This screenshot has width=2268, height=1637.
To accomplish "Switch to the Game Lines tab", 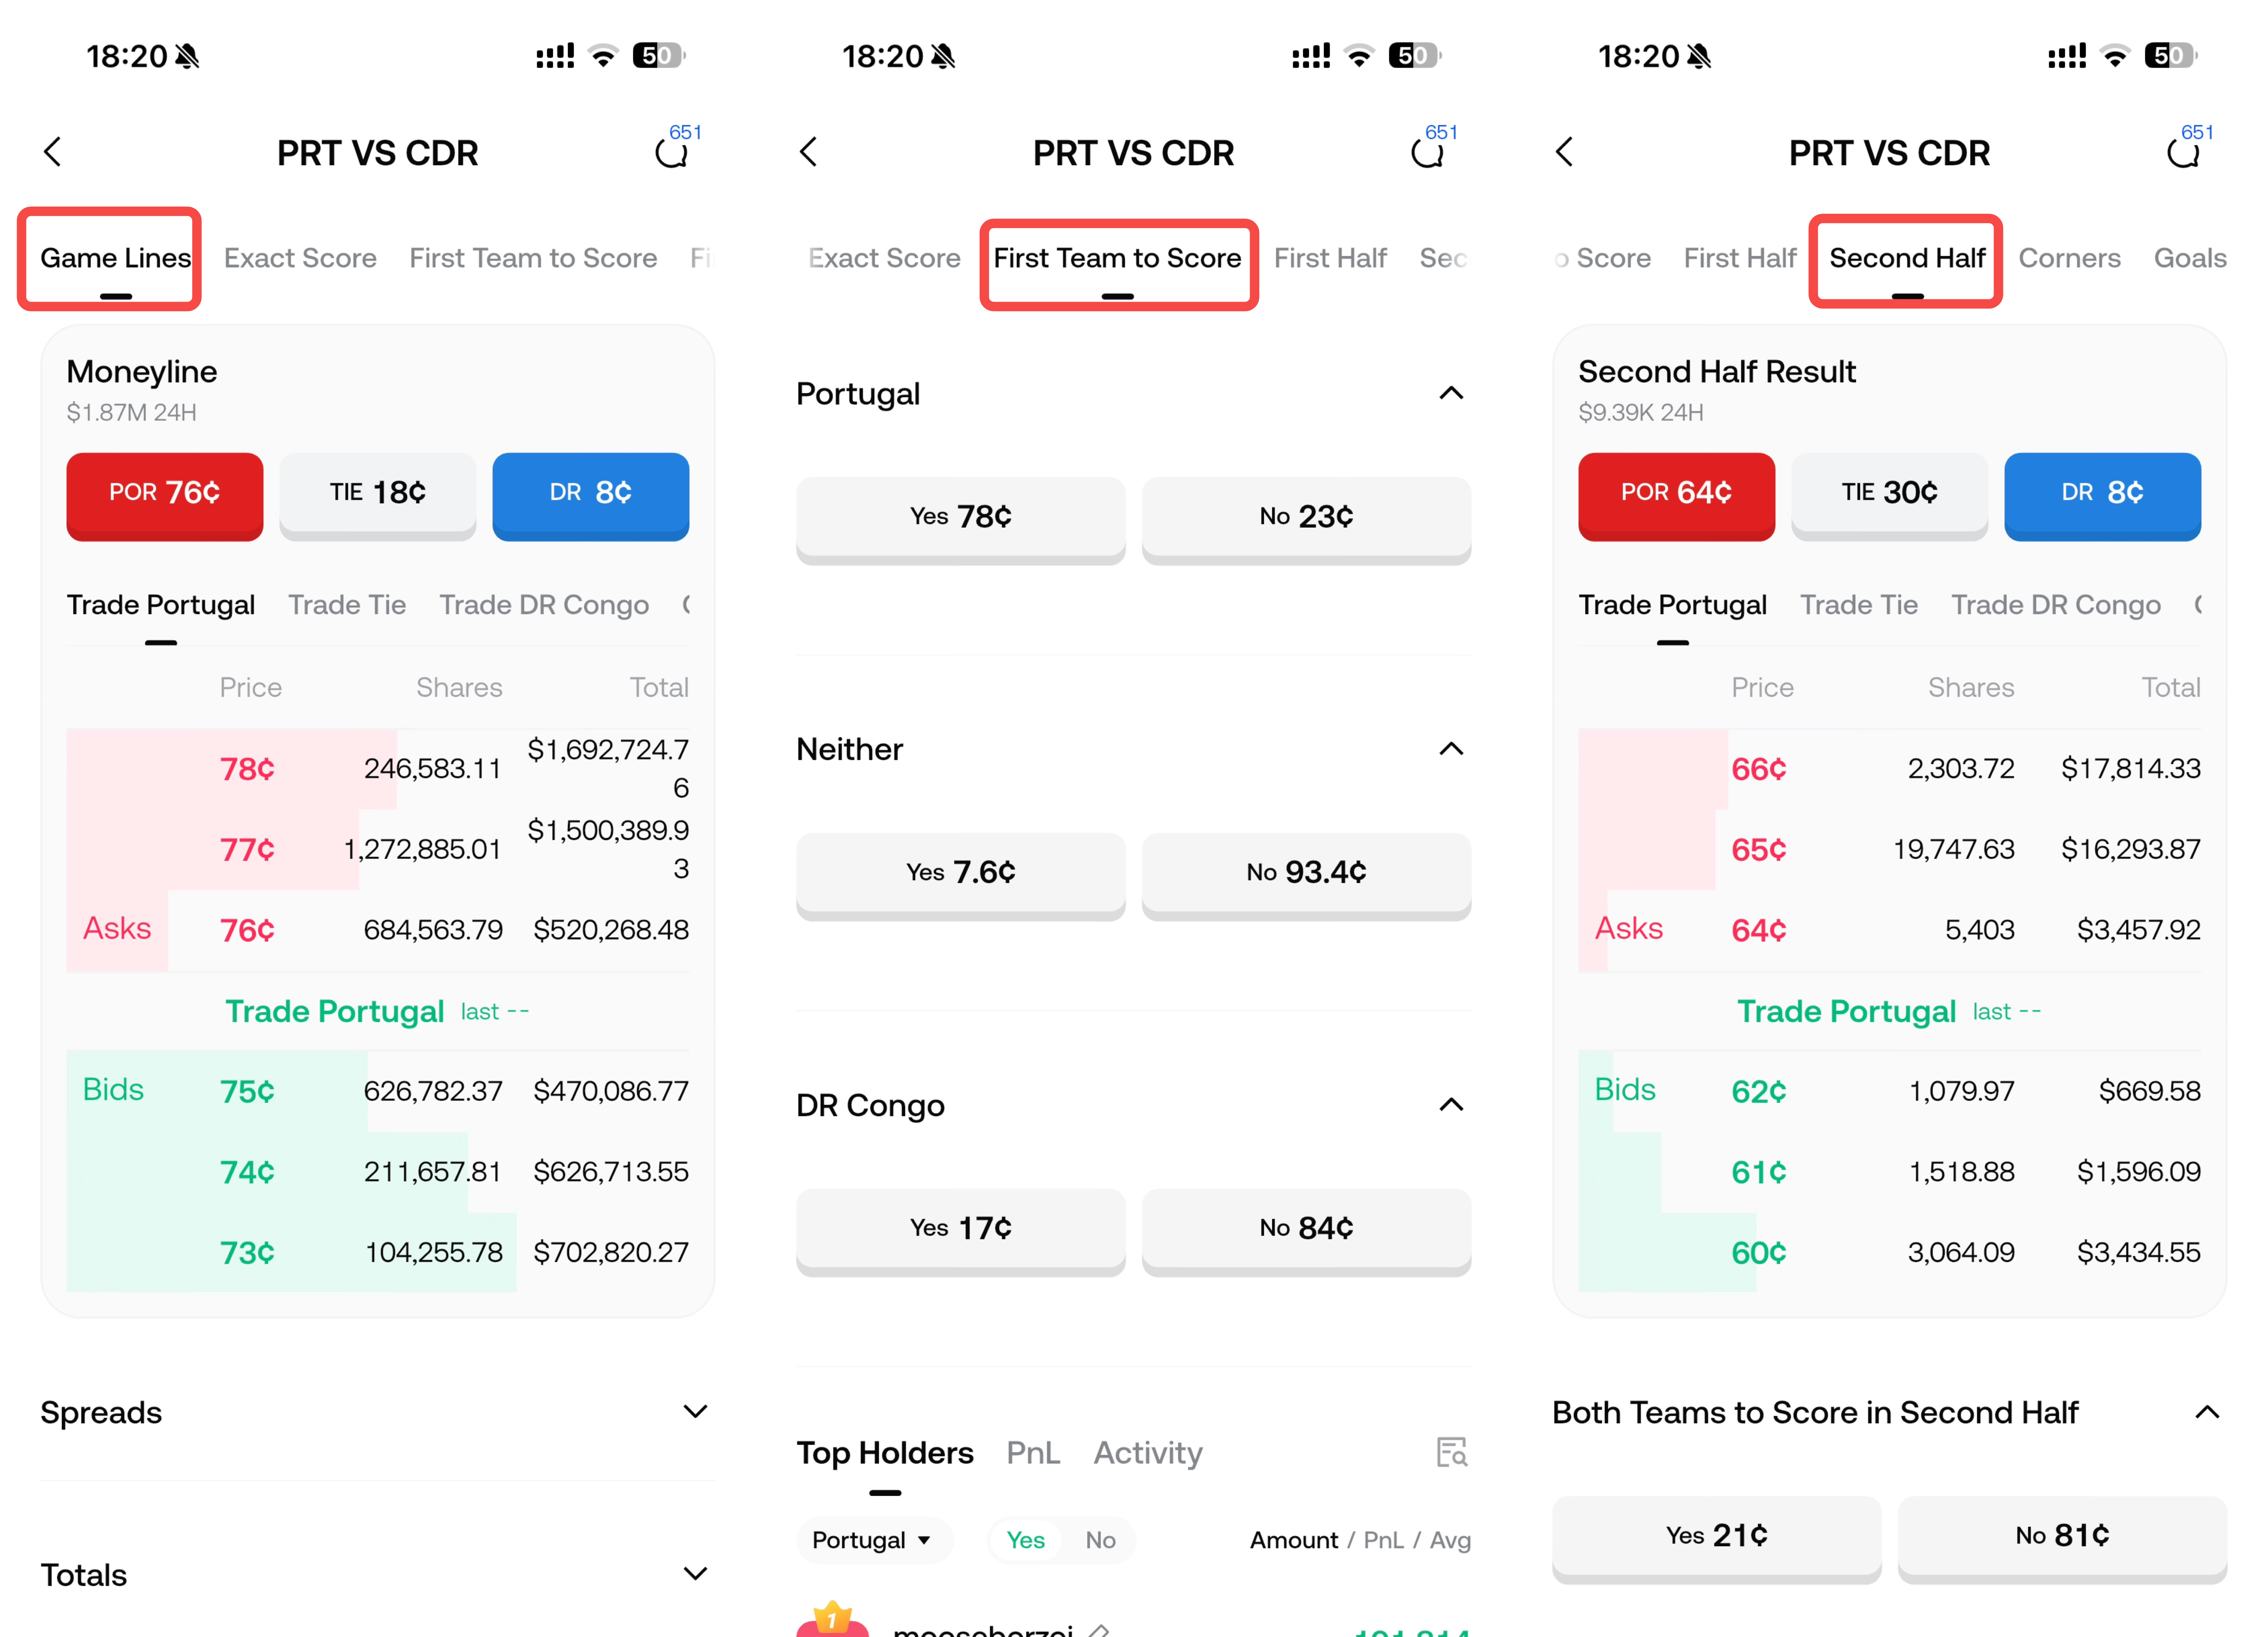I will 116,258.
